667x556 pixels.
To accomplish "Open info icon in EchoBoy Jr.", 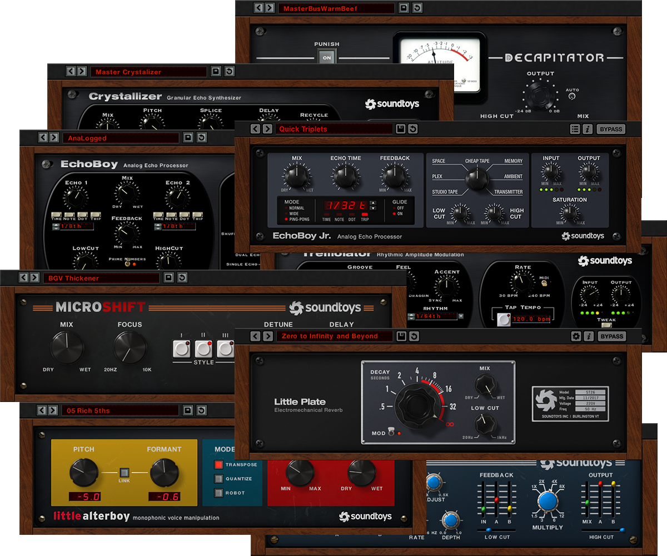I will coord(588,129).
